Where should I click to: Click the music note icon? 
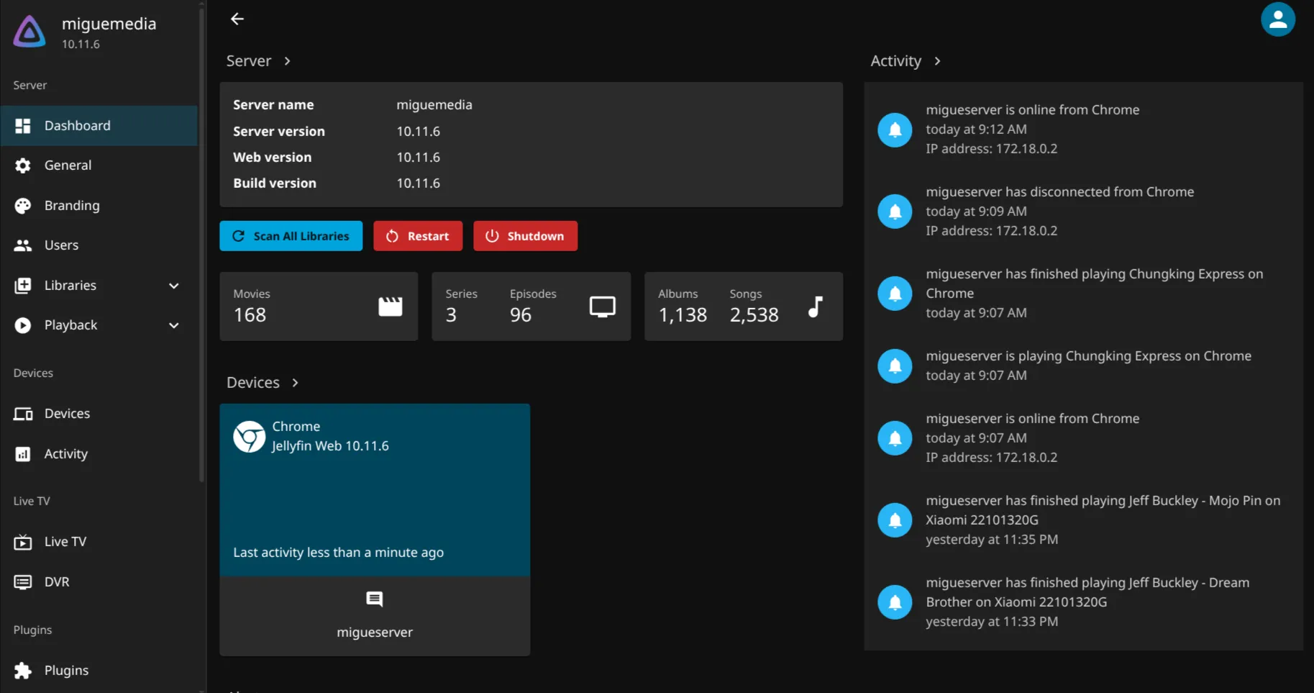tap(815, 307)
